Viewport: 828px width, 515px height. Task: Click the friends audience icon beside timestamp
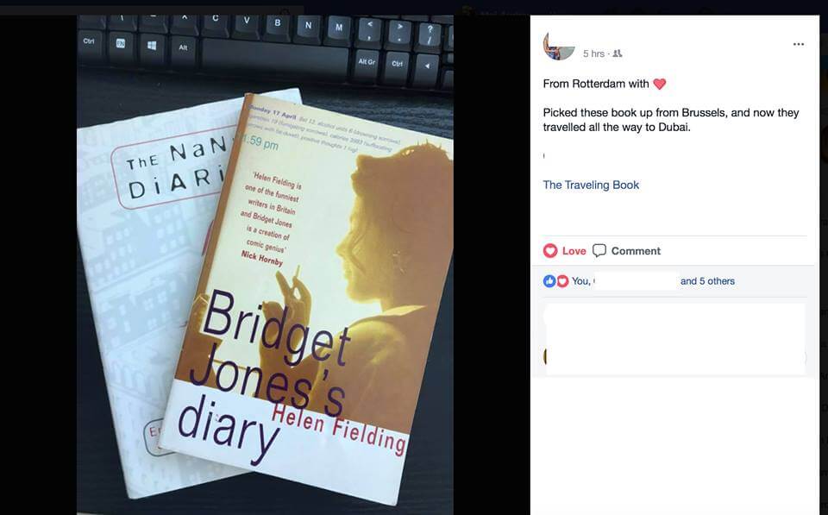click(617, 53)
